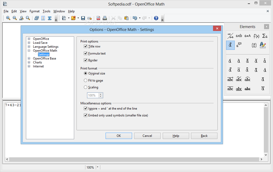Open the Undo history dropdown arrow
The height and width of the screenshot is (172, 273).
(140, 18)
